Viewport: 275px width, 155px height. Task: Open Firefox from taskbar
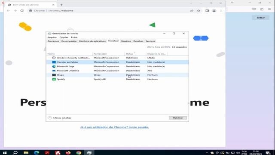tap(68, 152)
